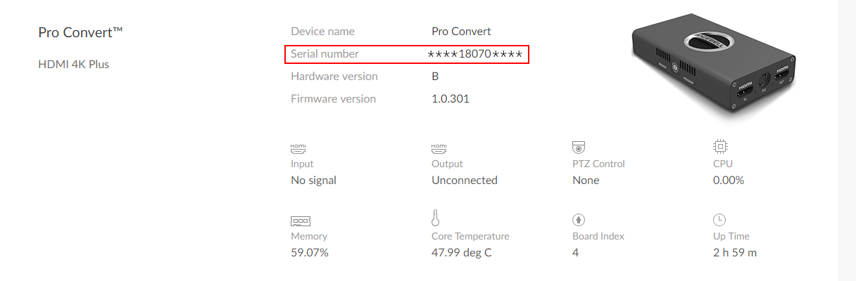Click the HDMI Input status icon

[x=298, y=148]
